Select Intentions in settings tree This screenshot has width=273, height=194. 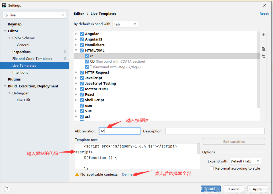(20, 72)
